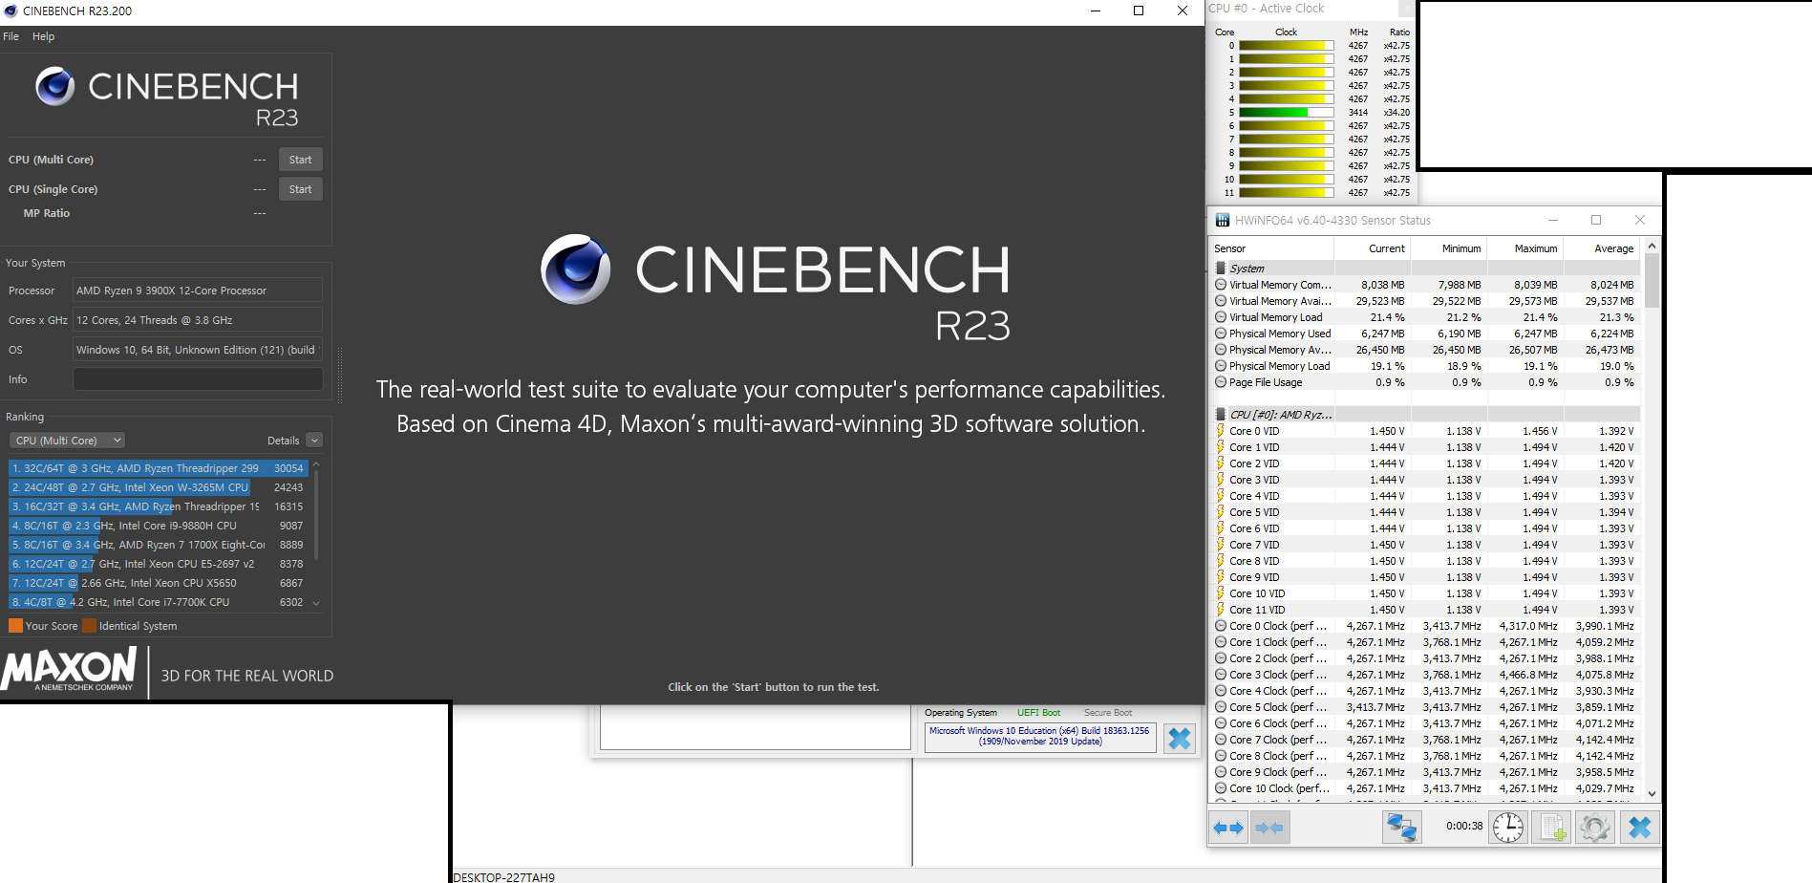The image size is (1812, 883).
Task: Click the DESKTOP-227TAH9 label
Action: pos(503,876)
